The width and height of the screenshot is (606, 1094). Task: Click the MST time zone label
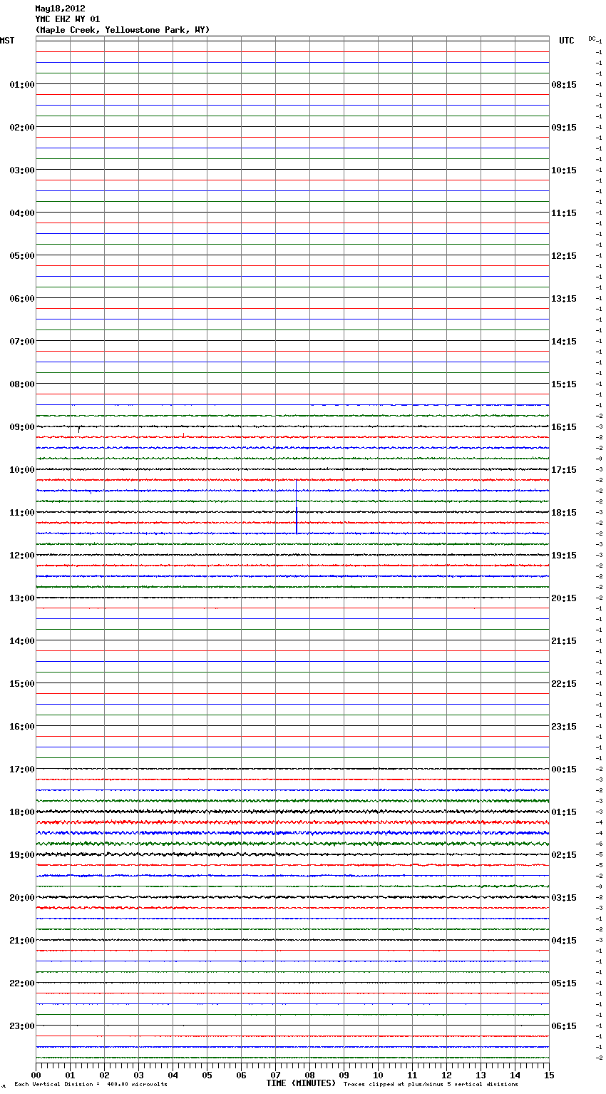pyautogui.click(x=7, y=41)
